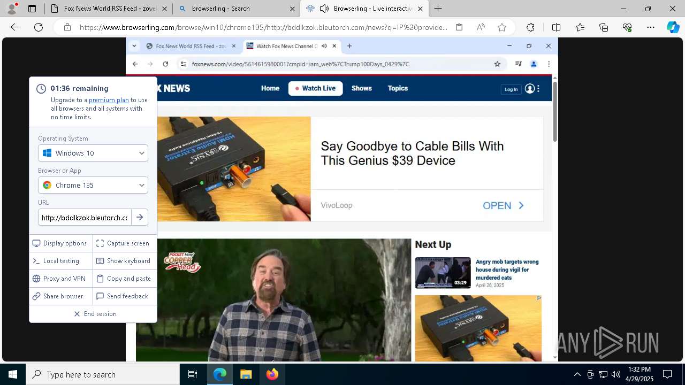Screen dimensions: 685x385
Task: Click the Windows taskbar search box
Action: pos(103,374)
